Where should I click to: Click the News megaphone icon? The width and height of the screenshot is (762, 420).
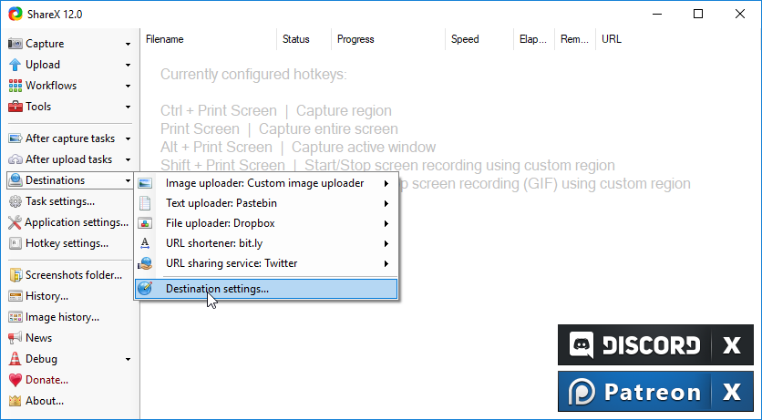15,338
